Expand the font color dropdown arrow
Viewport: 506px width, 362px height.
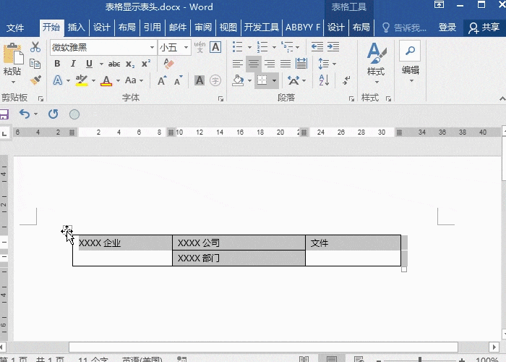118,80
